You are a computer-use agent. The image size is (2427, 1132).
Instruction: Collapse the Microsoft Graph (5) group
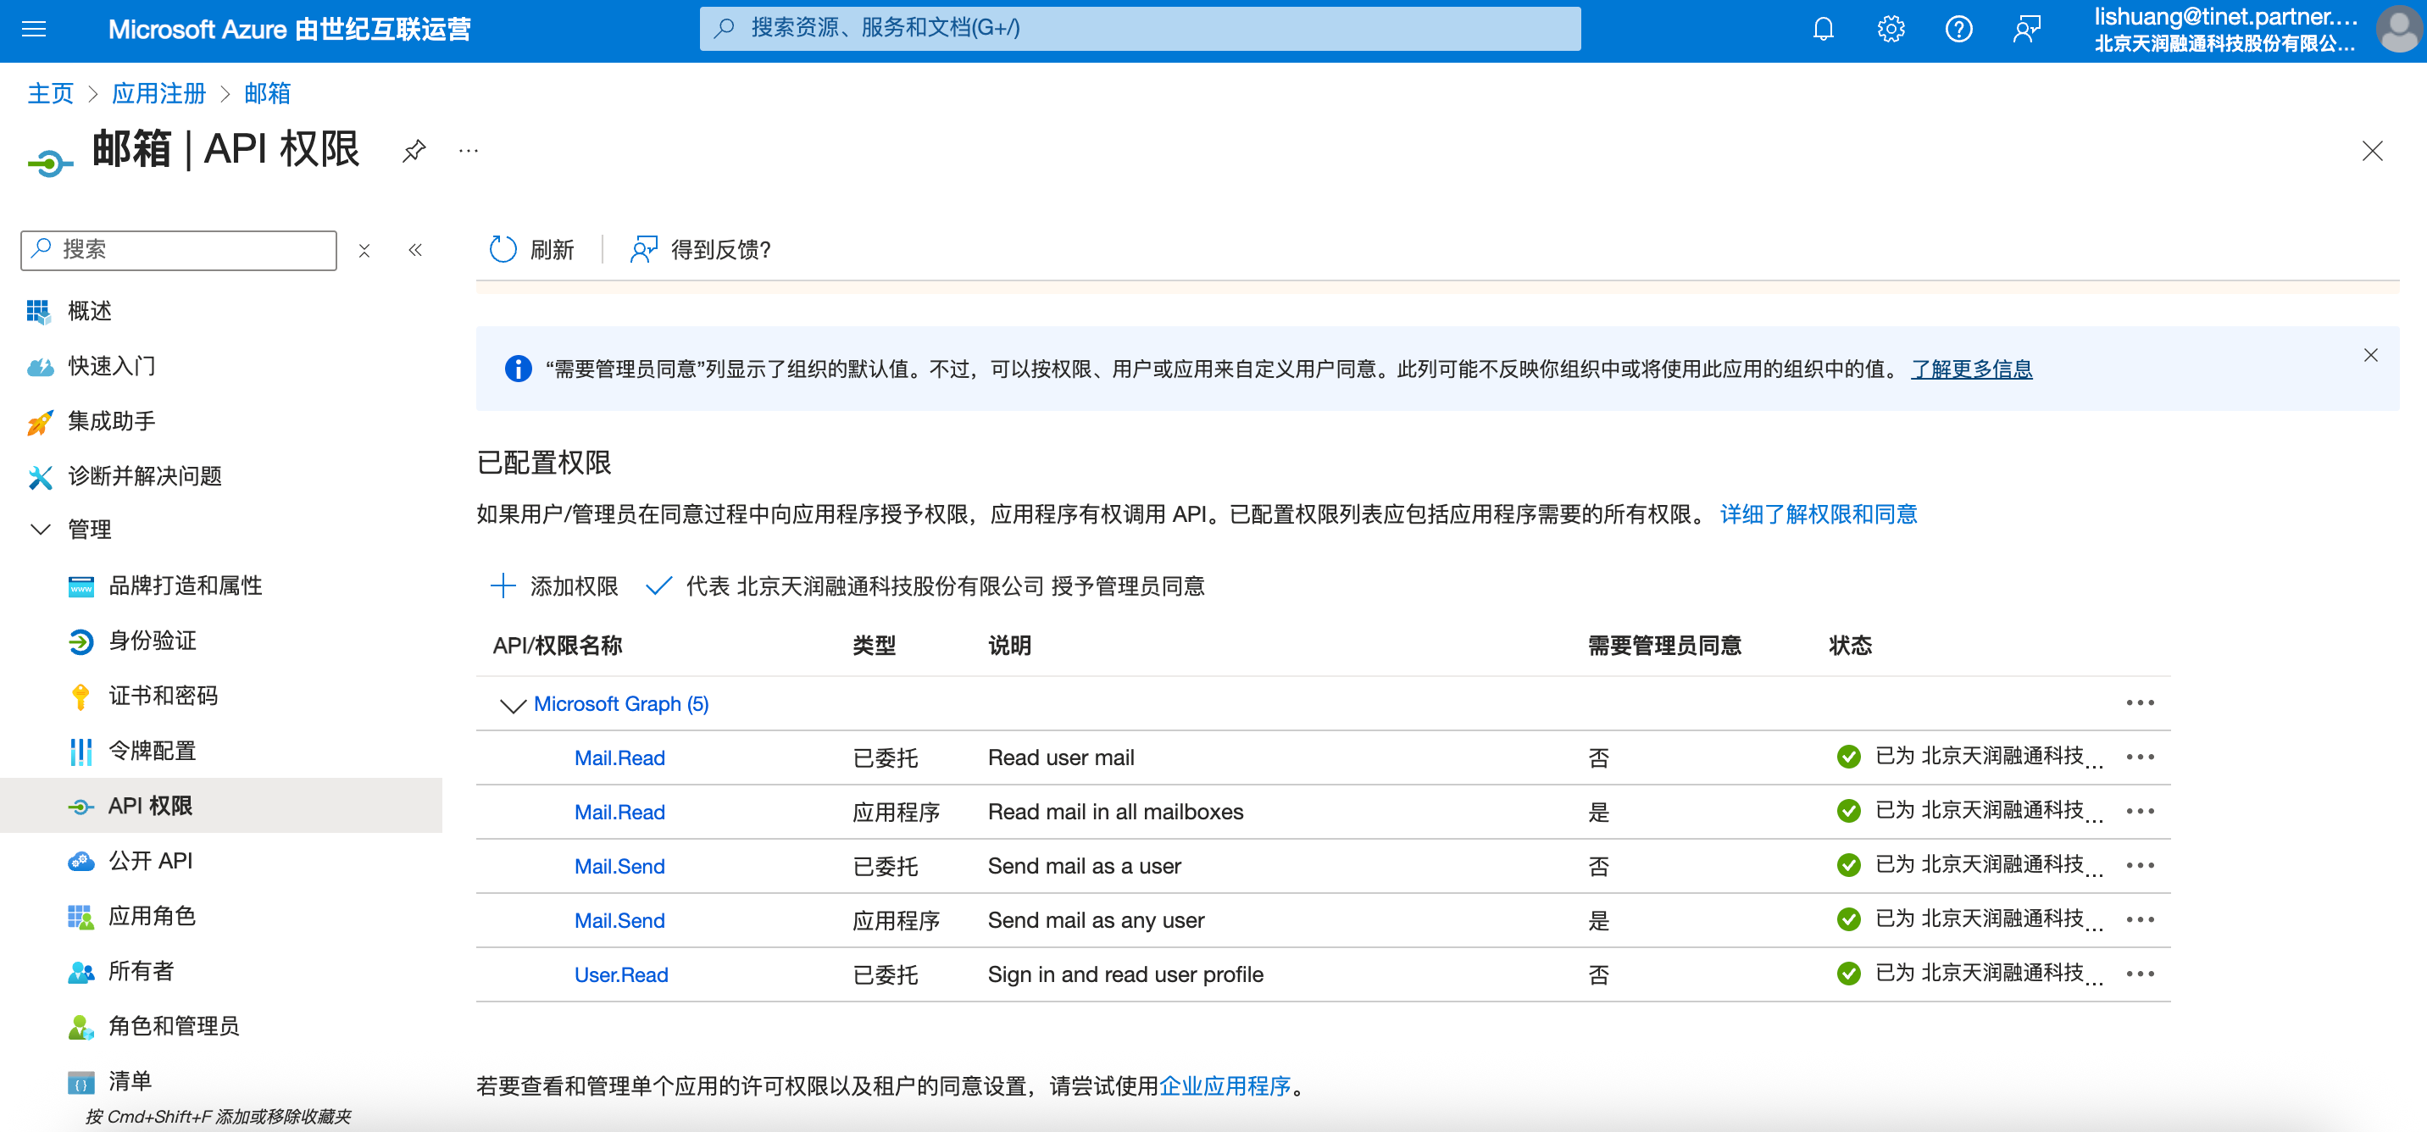(x=512, y=704)
